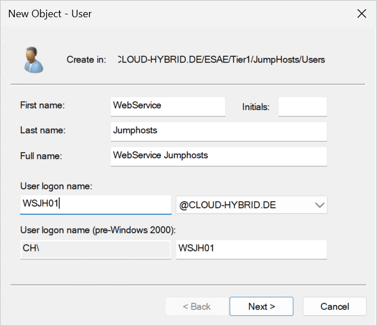Screen dimensions: 377x326
Task: Expand the UPN suffix list via chevron arrow
Action: 319,205
